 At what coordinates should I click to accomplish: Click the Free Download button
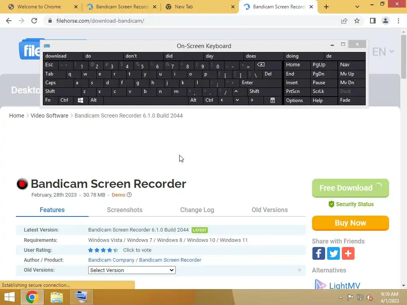point(351,188)
